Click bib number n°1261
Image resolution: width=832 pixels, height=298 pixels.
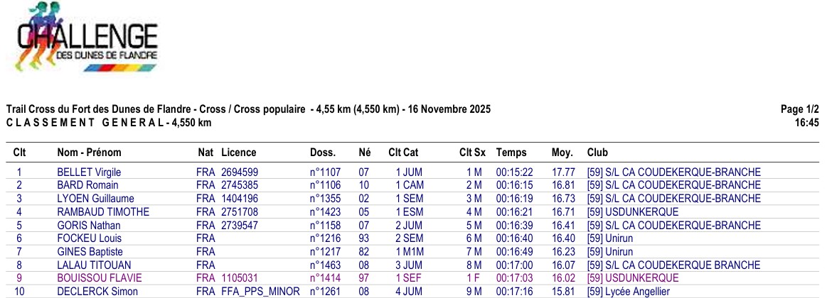coord(325,291)
